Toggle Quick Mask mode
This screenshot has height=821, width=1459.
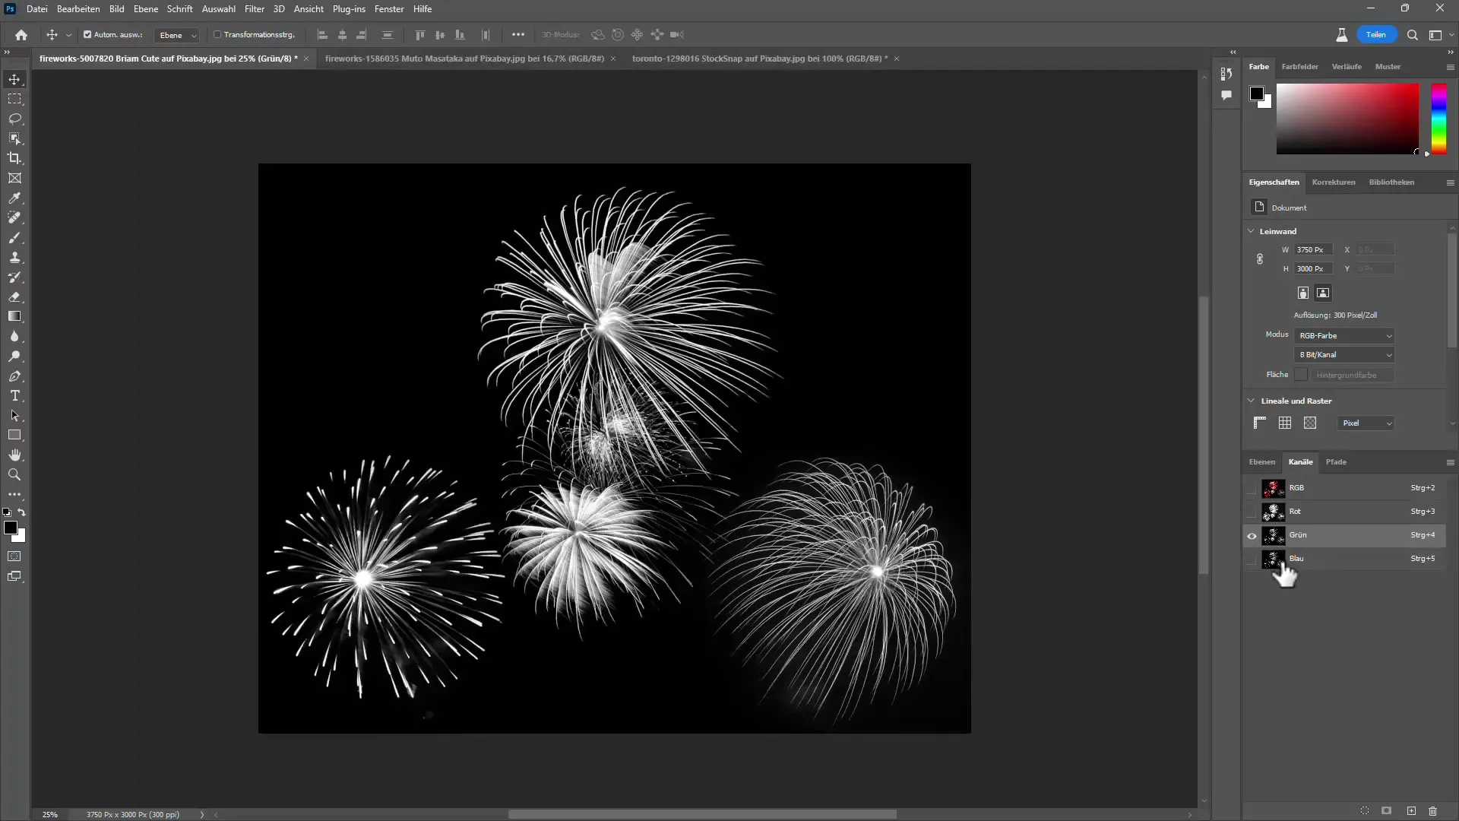[14, 556]
